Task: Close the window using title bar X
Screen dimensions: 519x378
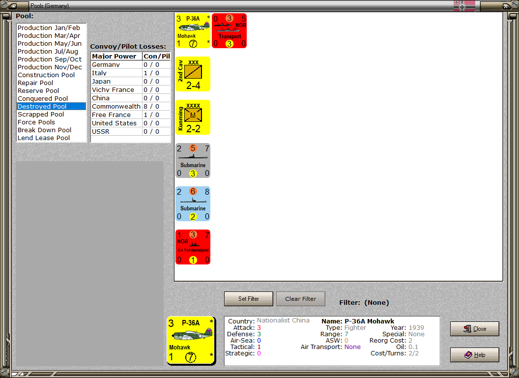Action: click(x=506, y=6)
